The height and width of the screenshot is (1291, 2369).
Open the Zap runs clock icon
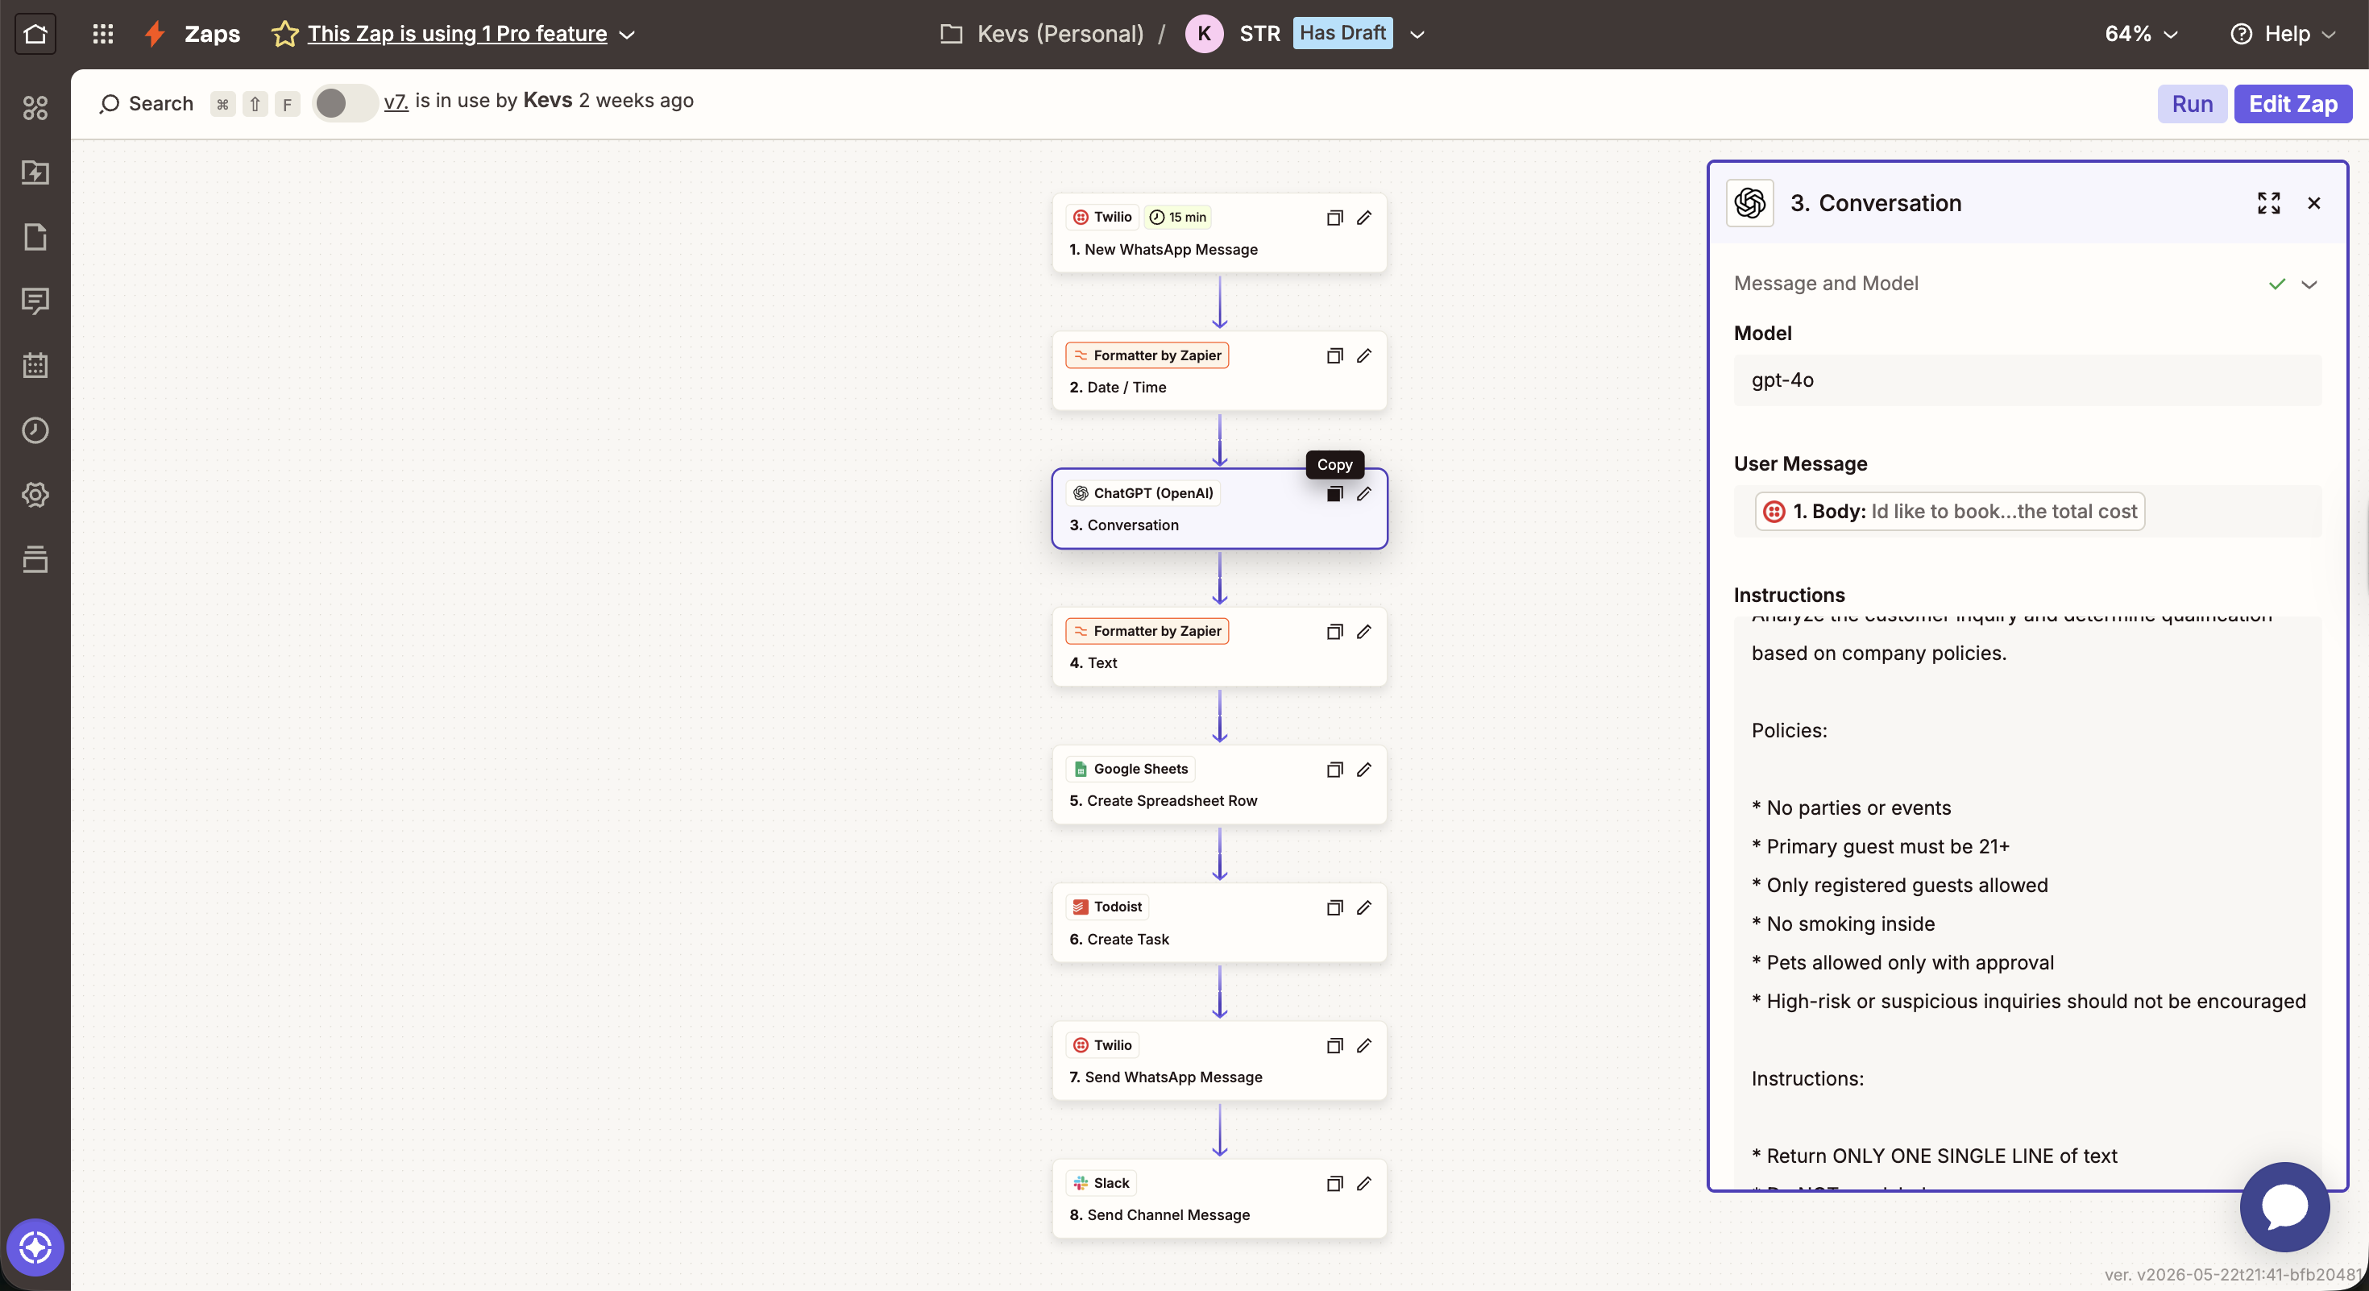(35, 430)
